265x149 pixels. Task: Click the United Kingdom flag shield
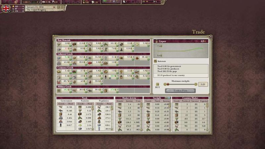pos(6,8)
